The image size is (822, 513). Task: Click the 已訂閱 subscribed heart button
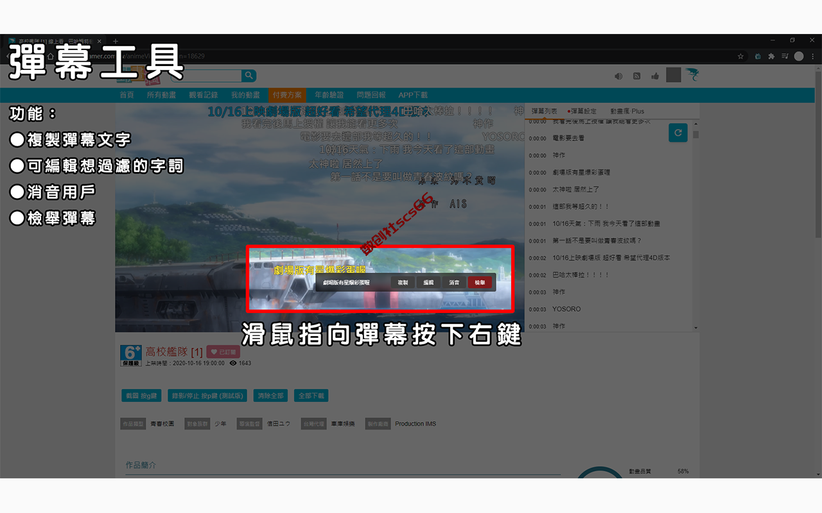223,351
